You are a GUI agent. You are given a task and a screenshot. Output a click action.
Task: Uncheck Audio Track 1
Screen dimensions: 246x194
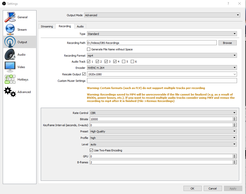(x=89, y=62)
